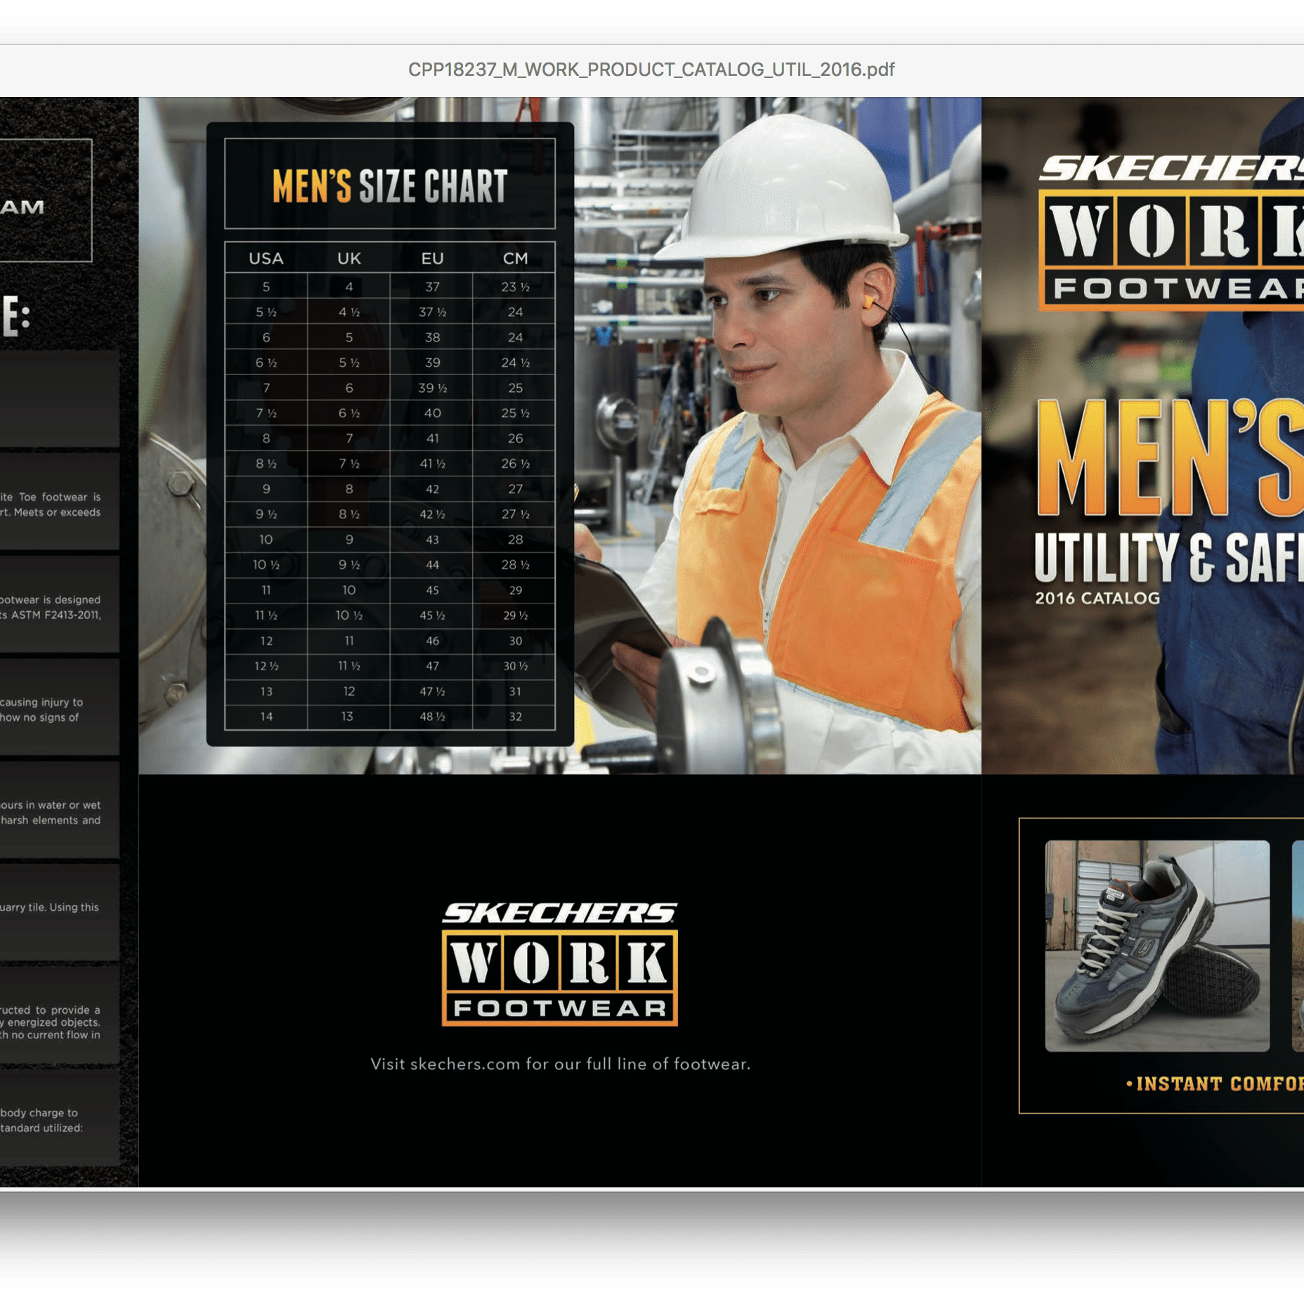Click the 'harsh elements and' text line
Image resolution: width=1304 pixels, height=1304 pixels.
click(50, 820)
